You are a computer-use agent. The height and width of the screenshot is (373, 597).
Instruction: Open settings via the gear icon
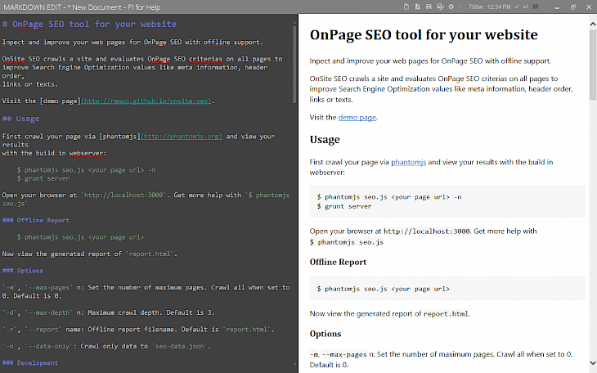[451, 7]
